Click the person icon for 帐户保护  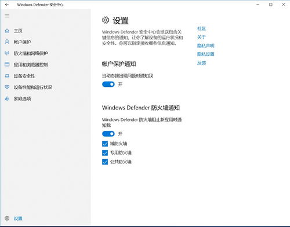7,42
